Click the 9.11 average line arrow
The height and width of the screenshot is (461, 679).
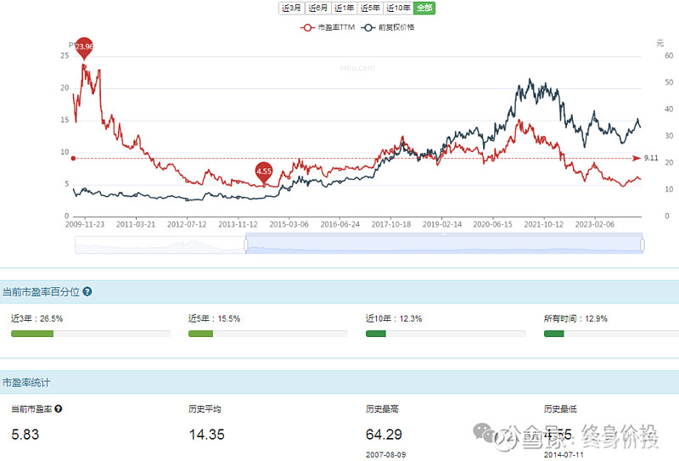[637, 158]
